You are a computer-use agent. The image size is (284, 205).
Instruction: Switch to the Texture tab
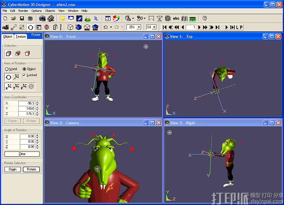pyautogui.click(x=21, y=36)
